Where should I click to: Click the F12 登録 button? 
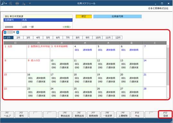tap(166, 115)
